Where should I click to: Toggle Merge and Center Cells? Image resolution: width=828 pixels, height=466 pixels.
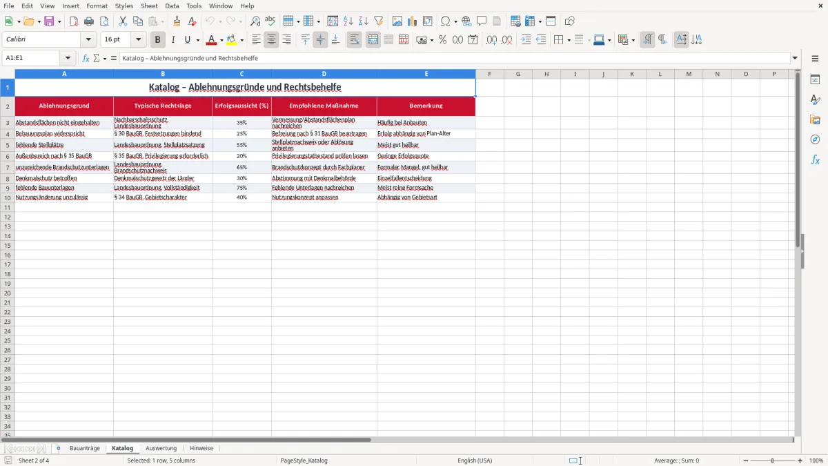[373, 40]
